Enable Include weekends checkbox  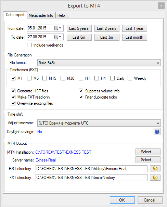[29, 45]
